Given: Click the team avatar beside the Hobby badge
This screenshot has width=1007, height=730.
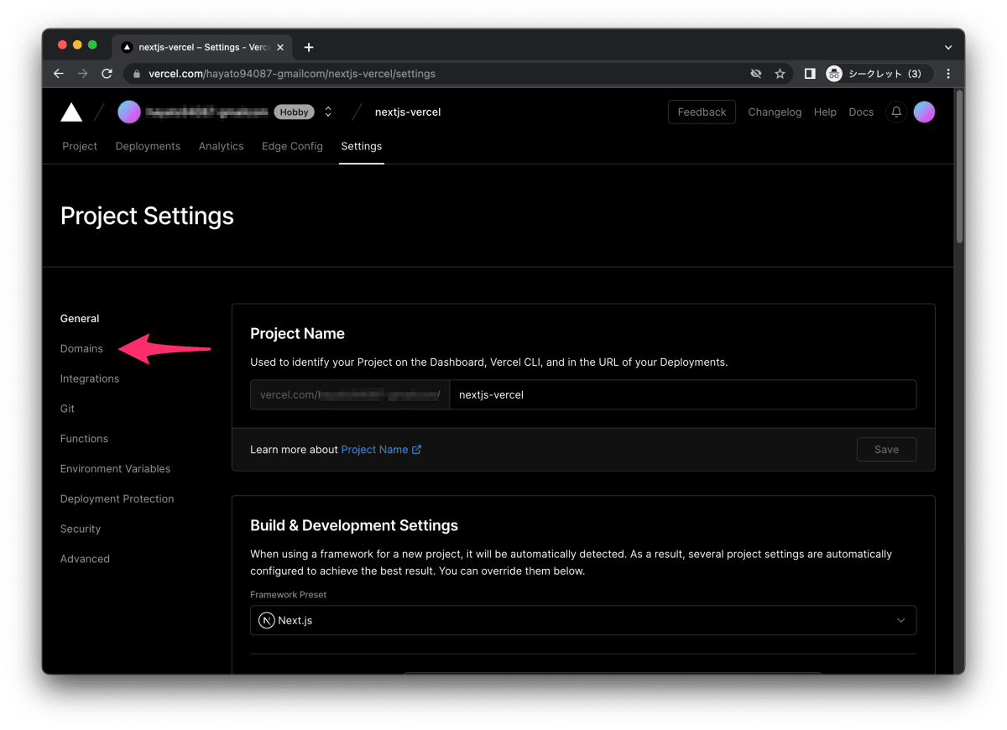Looking at the screenshot, I should [129, 112].
